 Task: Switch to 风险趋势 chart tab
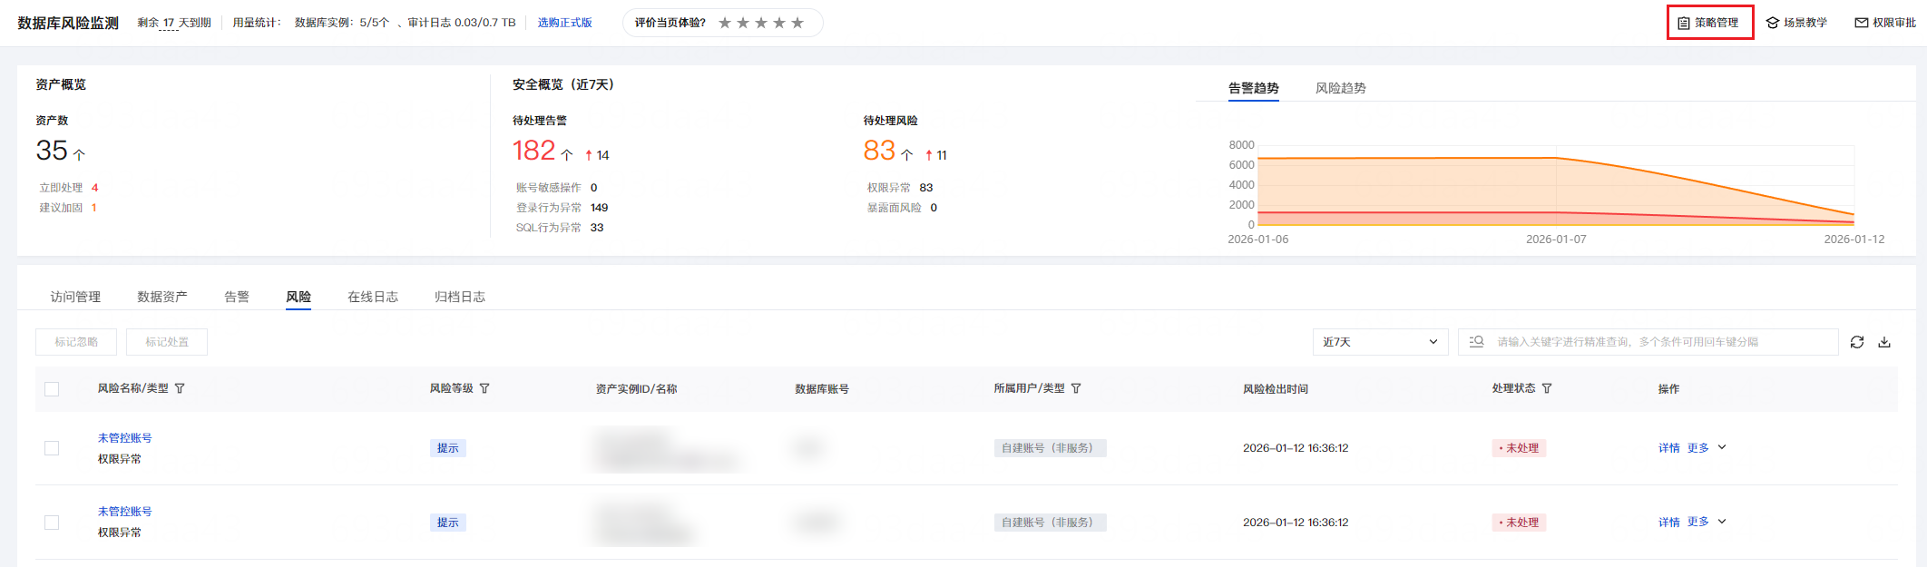click(1340, 88)
